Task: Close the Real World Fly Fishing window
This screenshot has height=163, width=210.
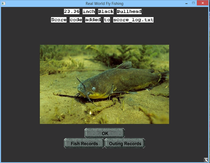Action: [203, 3]
